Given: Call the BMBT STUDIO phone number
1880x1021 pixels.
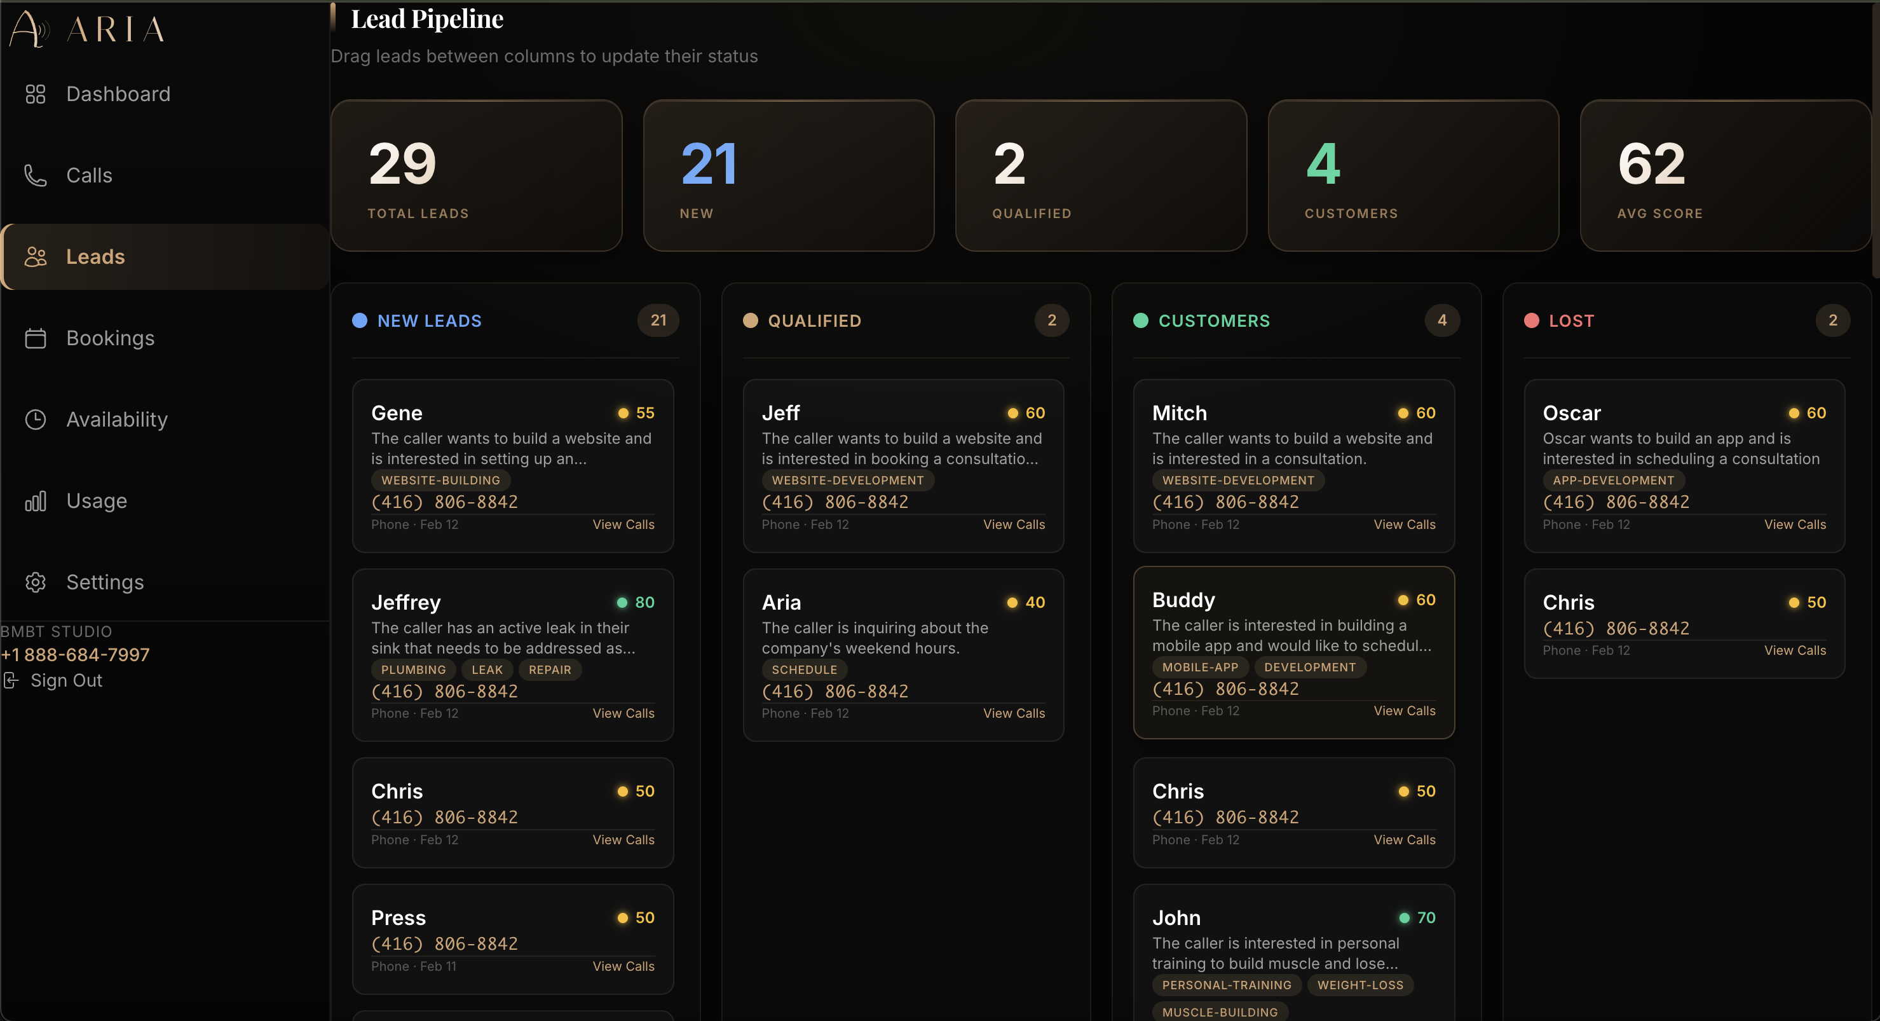Looking at the screenshot, I should [x=75, y=655].
